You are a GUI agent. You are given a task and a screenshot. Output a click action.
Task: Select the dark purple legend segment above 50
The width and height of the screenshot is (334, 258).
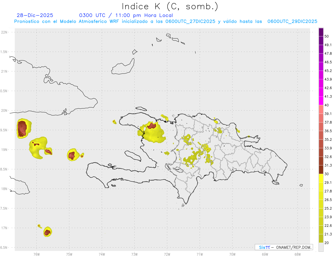pos(321,32)
